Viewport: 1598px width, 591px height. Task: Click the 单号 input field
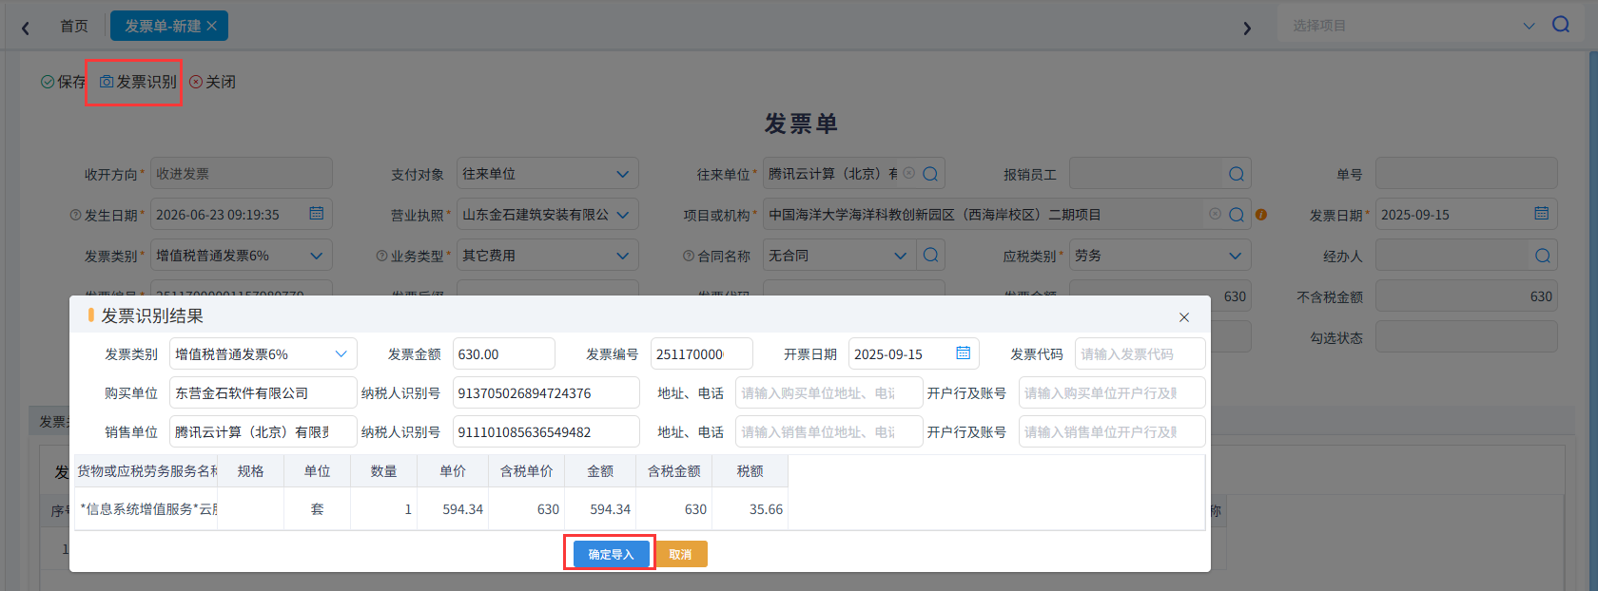pyautogui.click(x=1467, y=173)
